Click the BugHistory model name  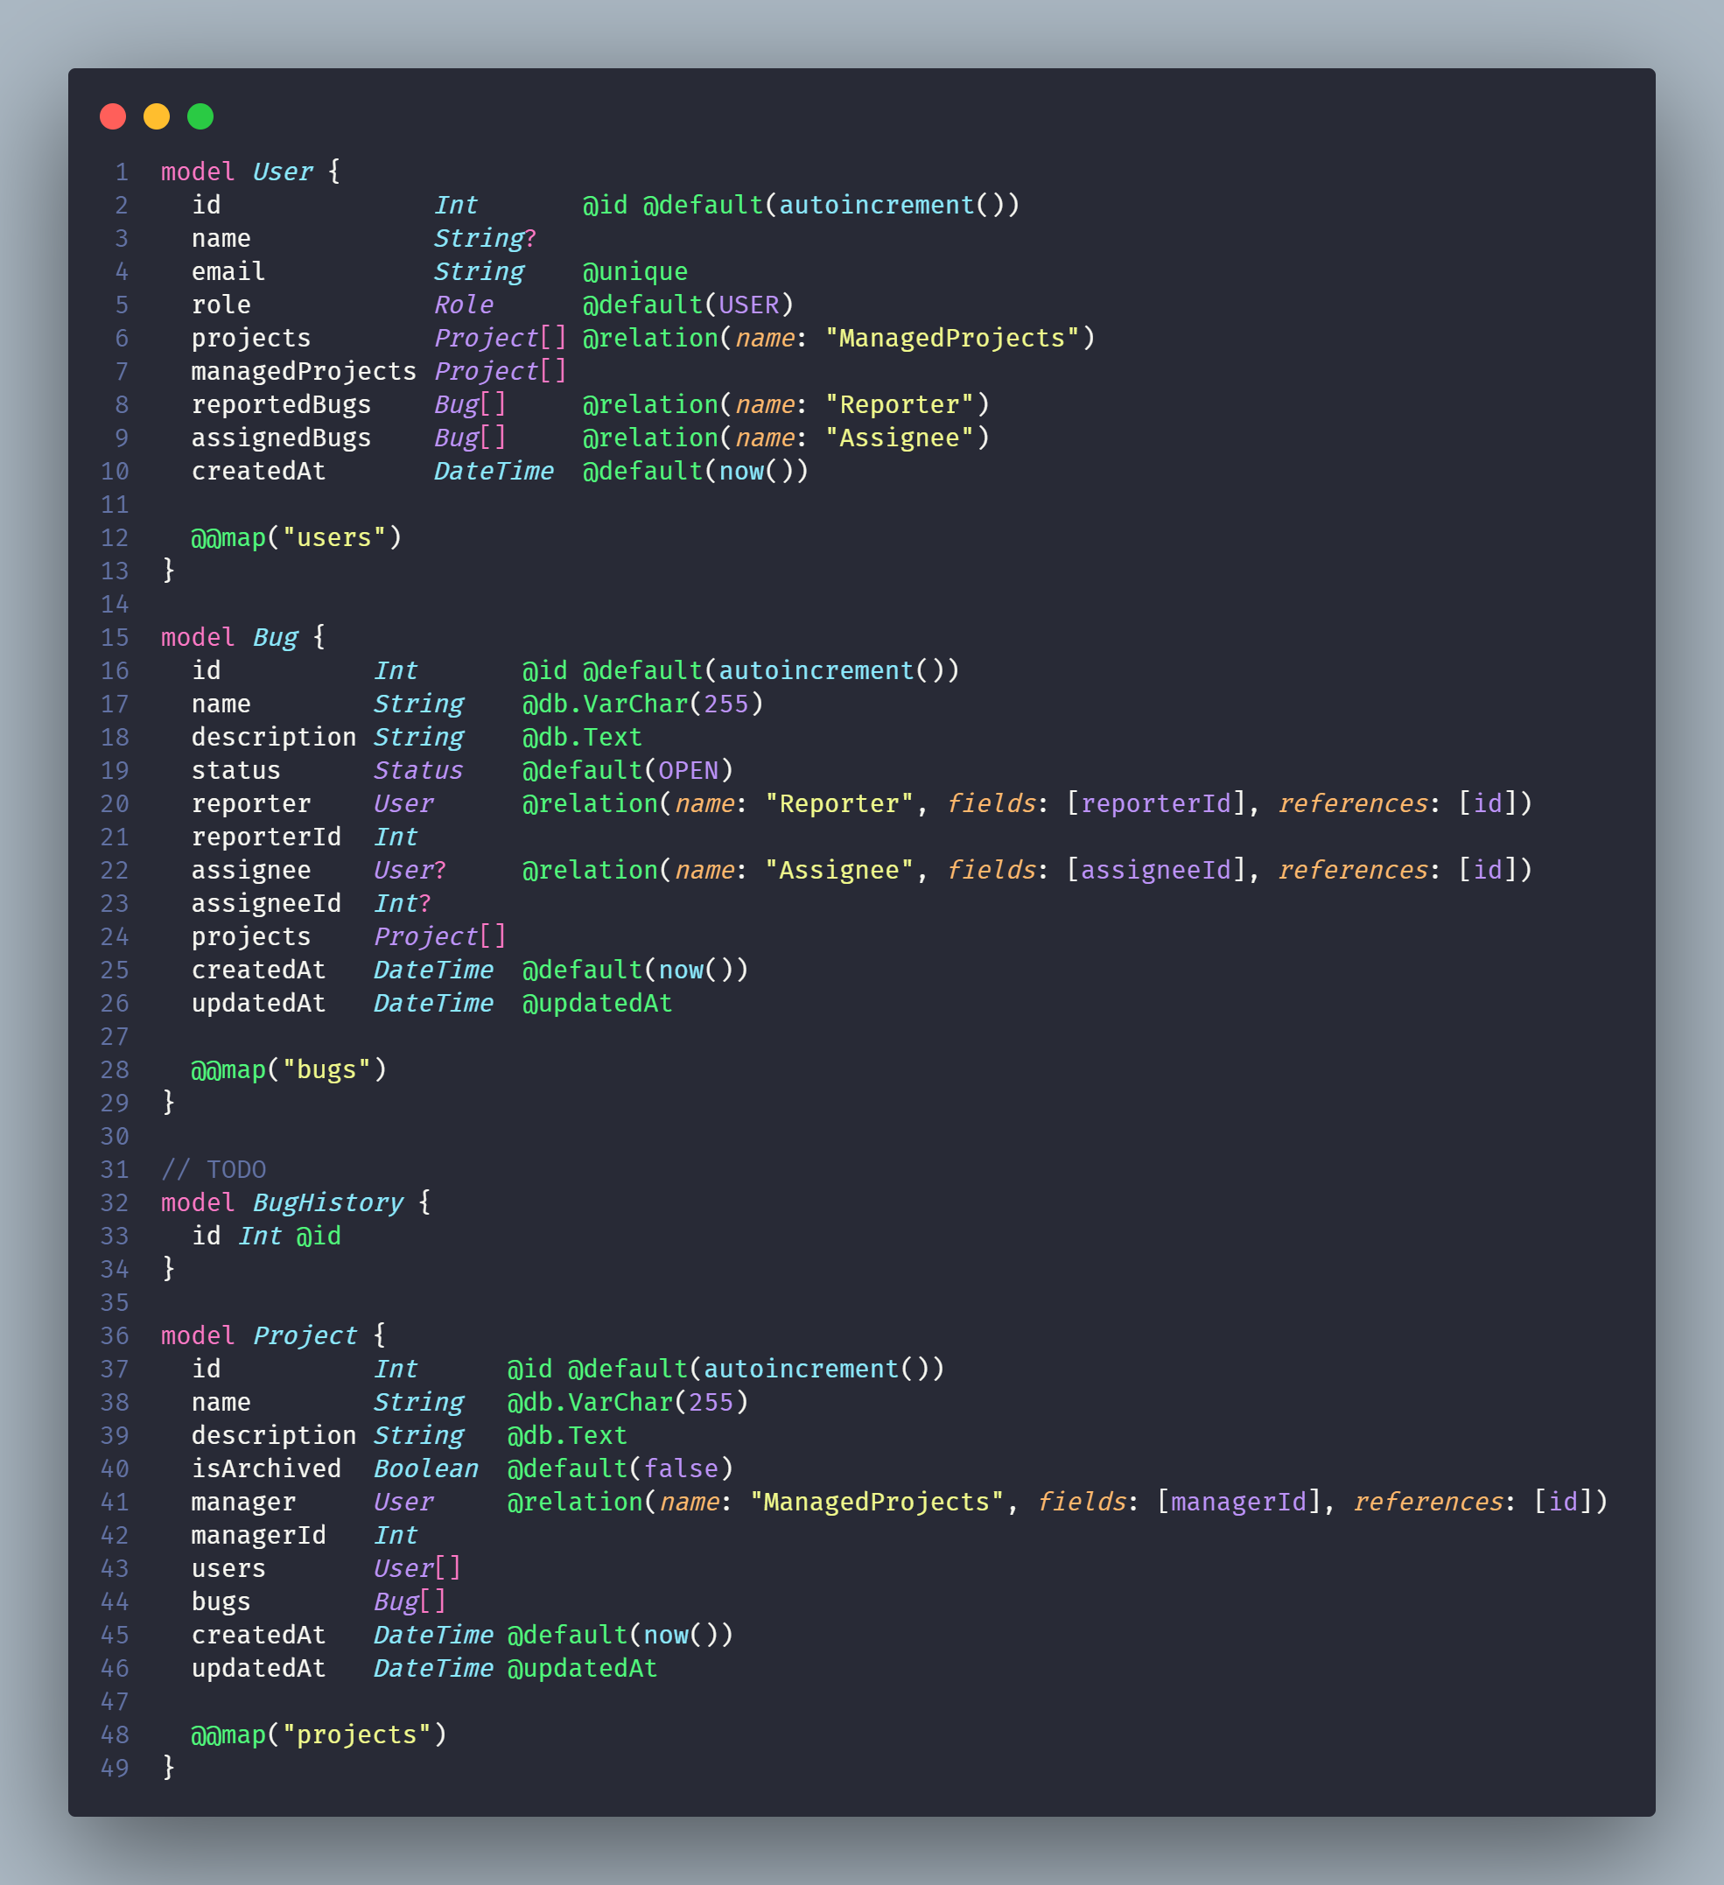point(327,1203)
